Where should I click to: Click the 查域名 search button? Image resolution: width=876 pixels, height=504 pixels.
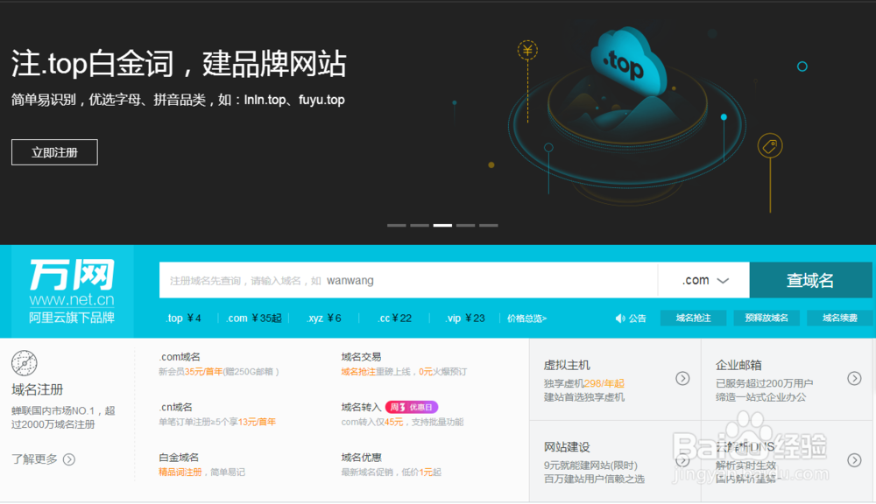(x=810, y=280)
